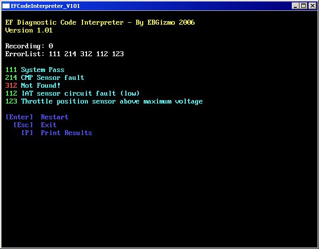The width and height of the screenshot is (319, 249).
Task: Click the Recording: 0 status line
Action: tap(29, 46)
